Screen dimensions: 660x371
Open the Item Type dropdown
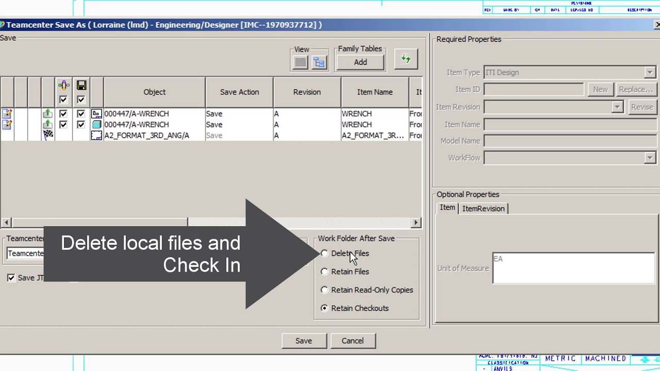pyautogui.click(x=650, y=73)
